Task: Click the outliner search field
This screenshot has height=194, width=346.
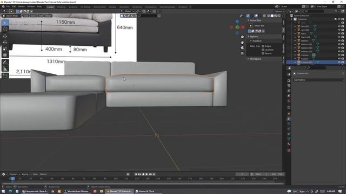Action: pos(314,11)
